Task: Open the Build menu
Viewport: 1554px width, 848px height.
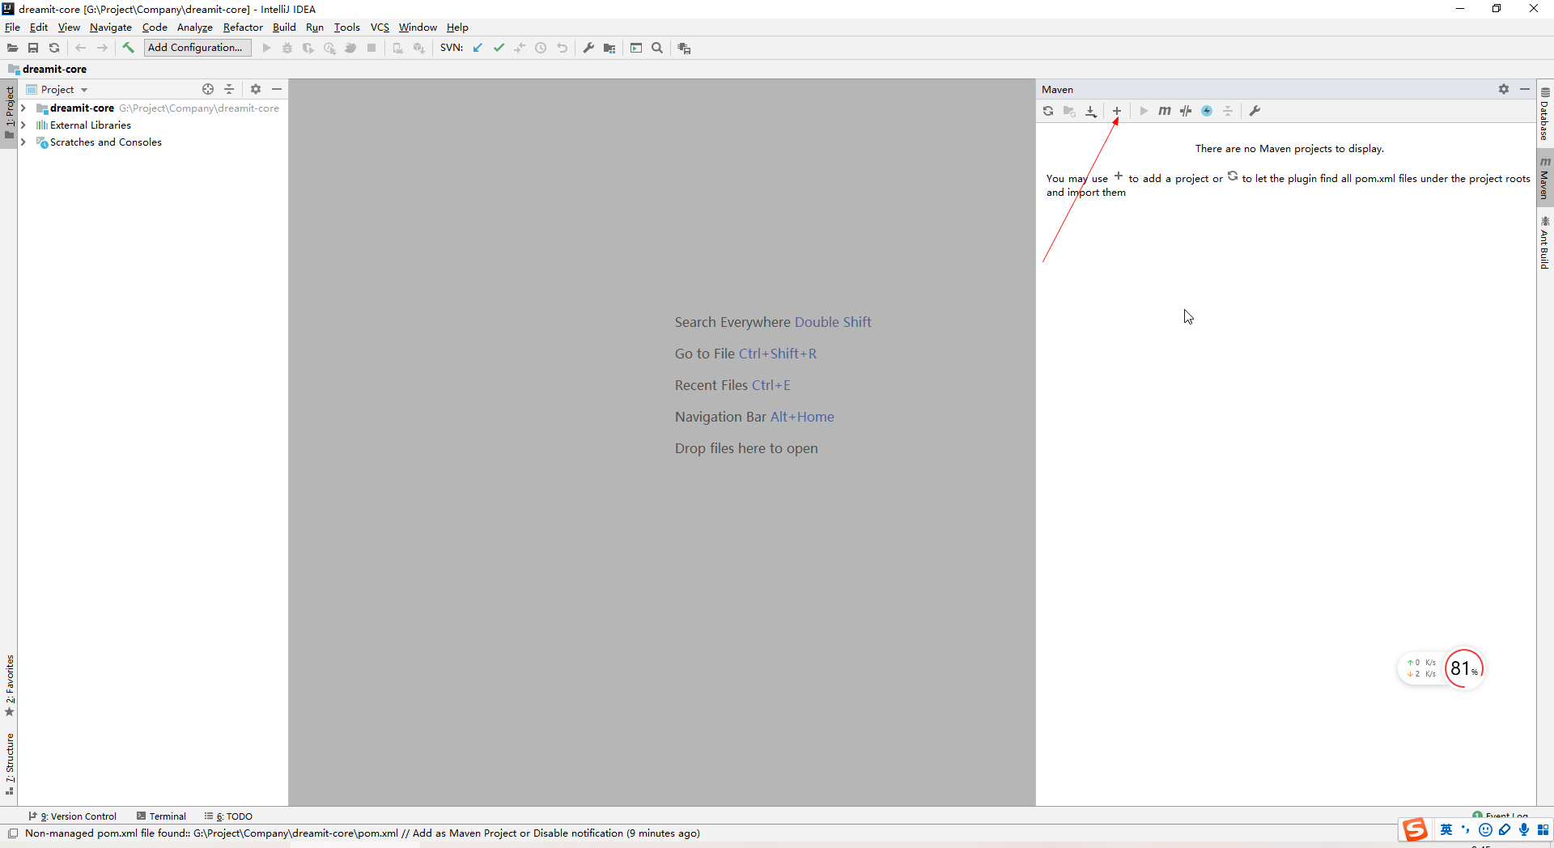Action: point(284,27)
